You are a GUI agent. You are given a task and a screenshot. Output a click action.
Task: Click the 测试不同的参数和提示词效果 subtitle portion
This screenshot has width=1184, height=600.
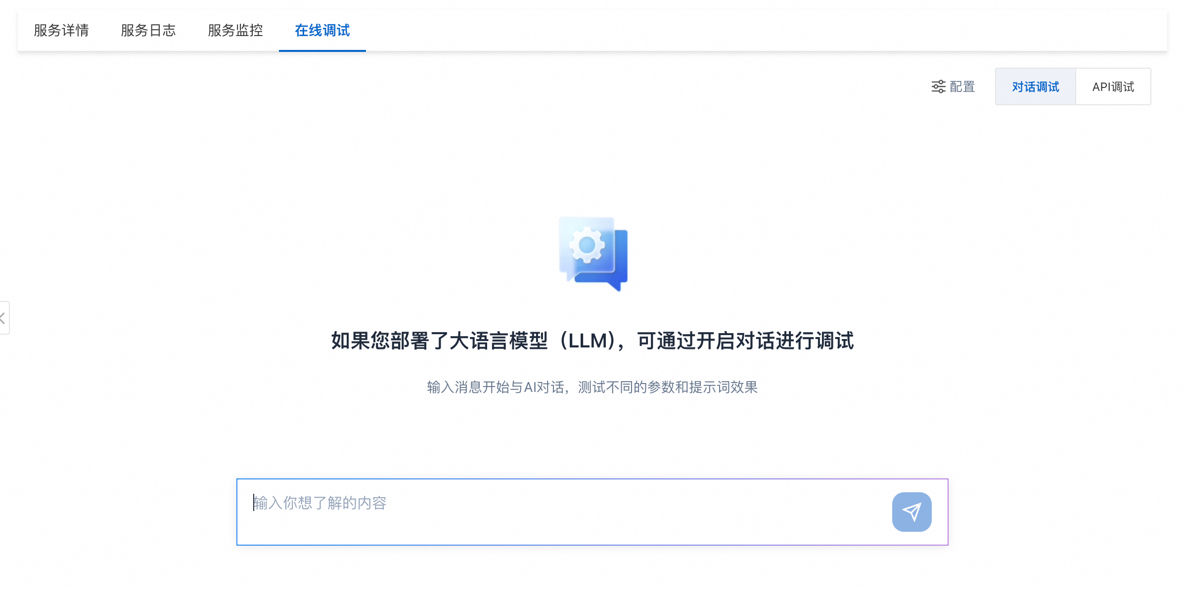click(668, 387)
